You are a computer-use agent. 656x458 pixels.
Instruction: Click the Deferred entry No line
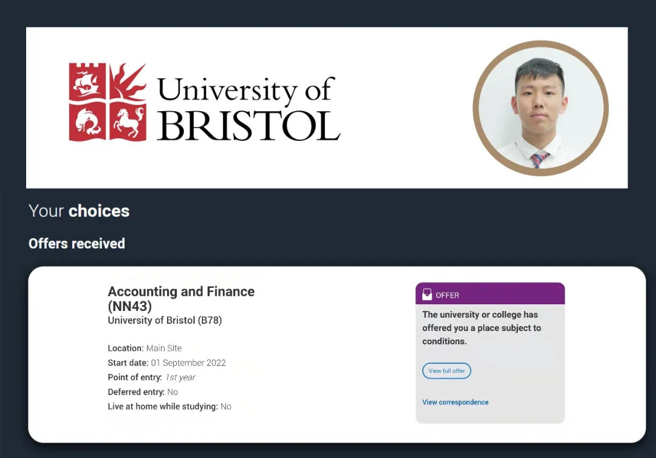pos(143,392)
